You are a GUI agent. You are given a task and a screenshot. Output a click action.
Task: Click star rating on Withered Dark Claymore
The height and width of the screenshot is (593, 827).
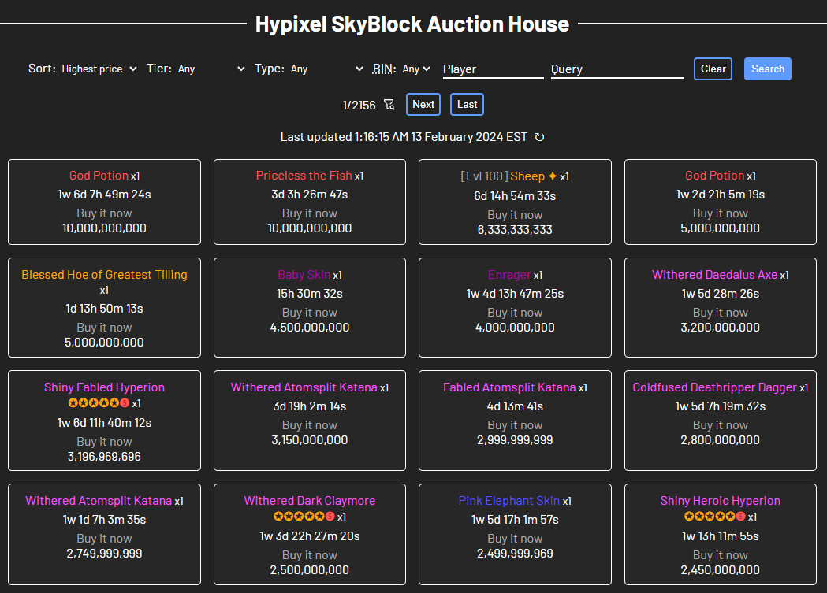coord(304,516)
